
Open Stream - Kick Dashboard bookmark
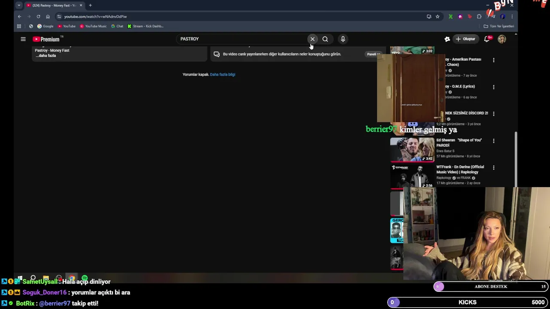point(145,26)
